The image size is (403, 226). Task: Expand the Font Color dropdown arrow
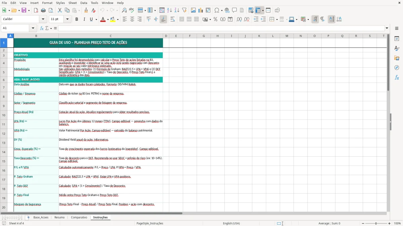pos(107,19)
